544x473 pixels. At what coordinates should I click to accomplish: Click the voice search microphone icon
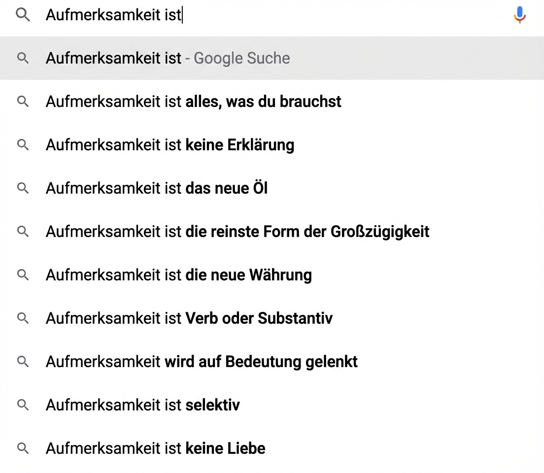[519, 15]
